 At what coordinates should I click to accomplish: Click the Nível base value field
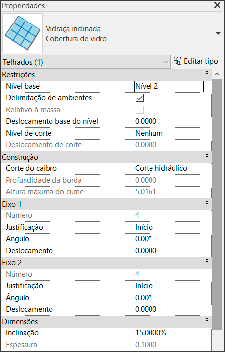169,87
